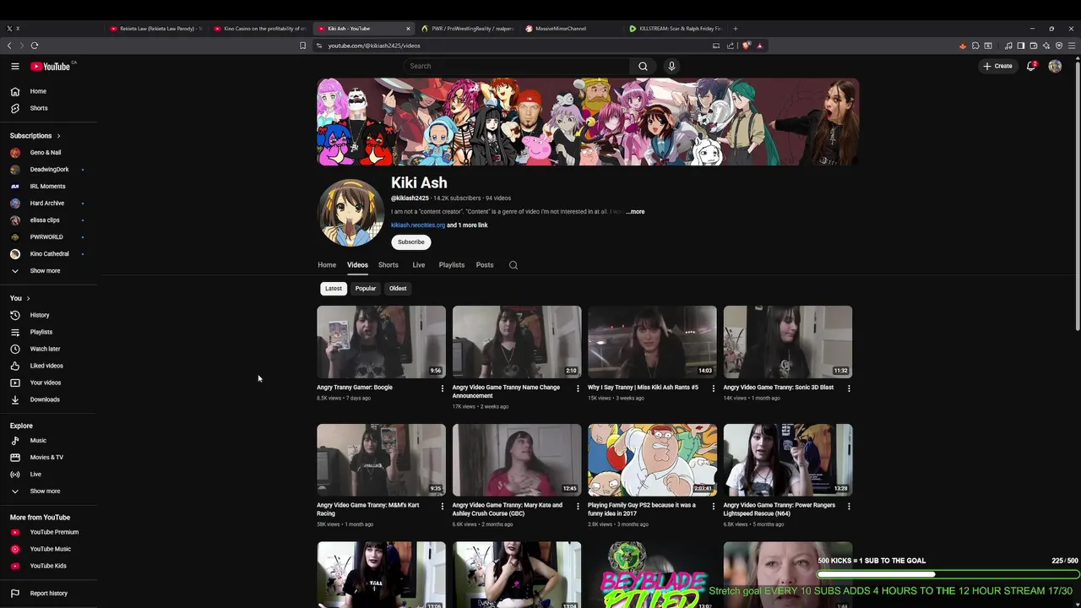Switch to the channel Live tab
The image size is (1081, 608).
click(x=418, y=265)
